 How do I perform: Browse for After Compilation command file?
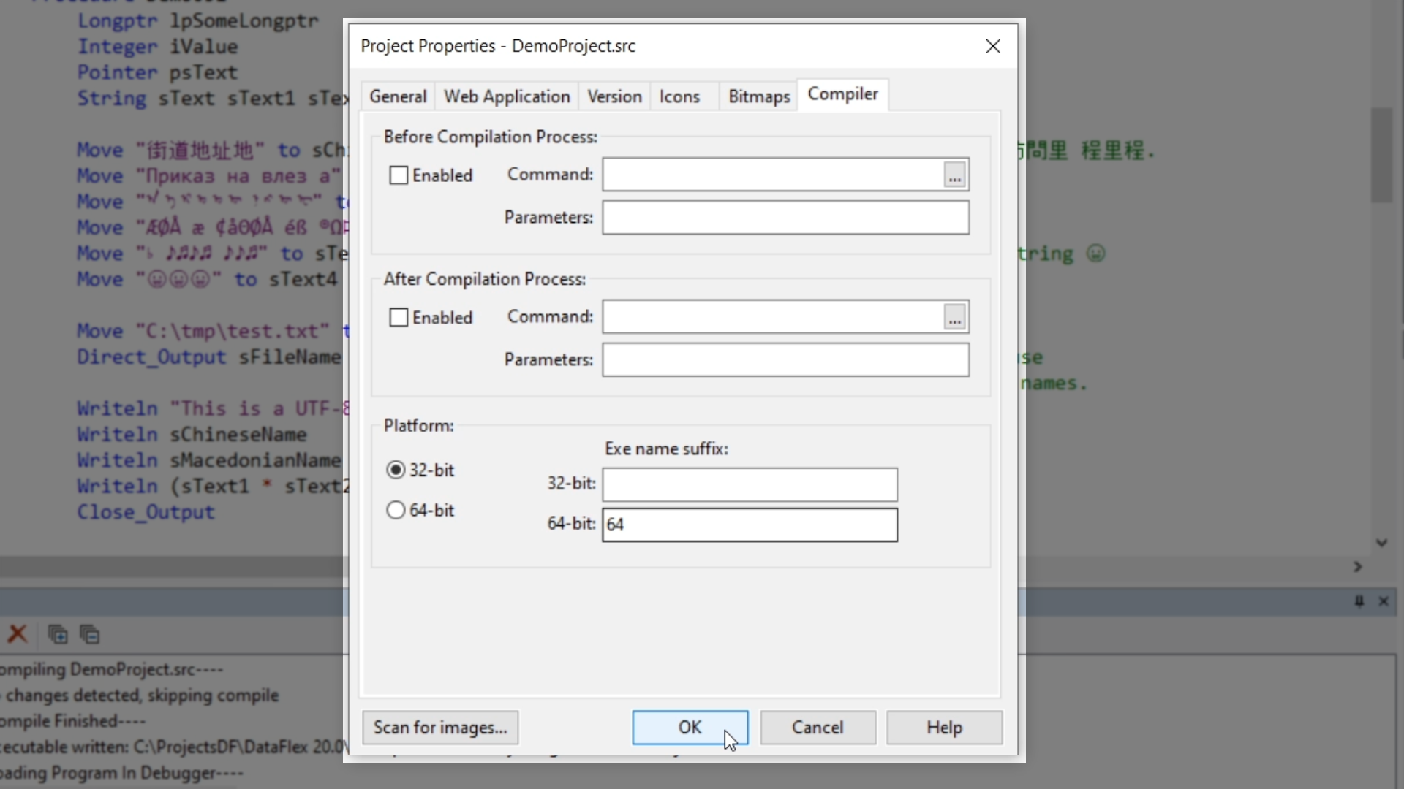pos(954,318)
